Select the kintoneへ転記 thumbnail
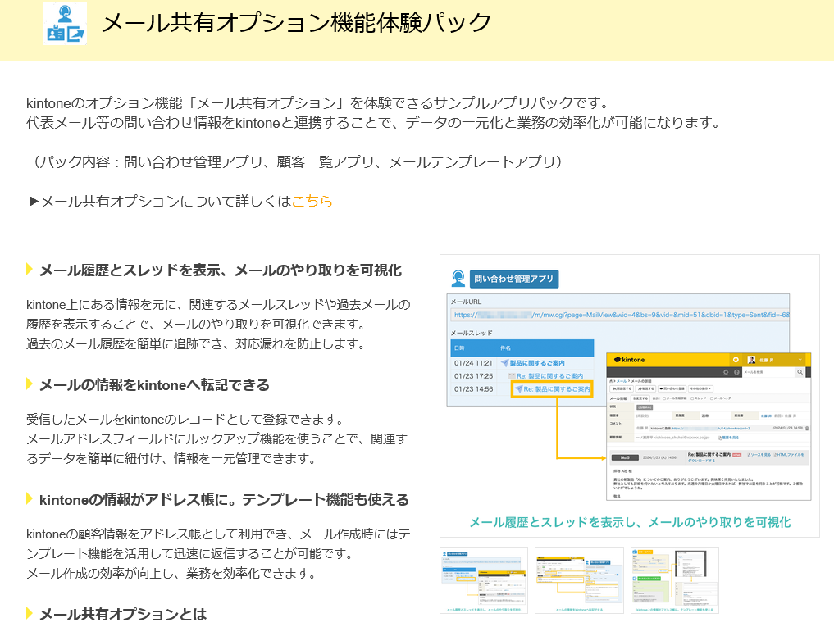 (x=579, y=580)
